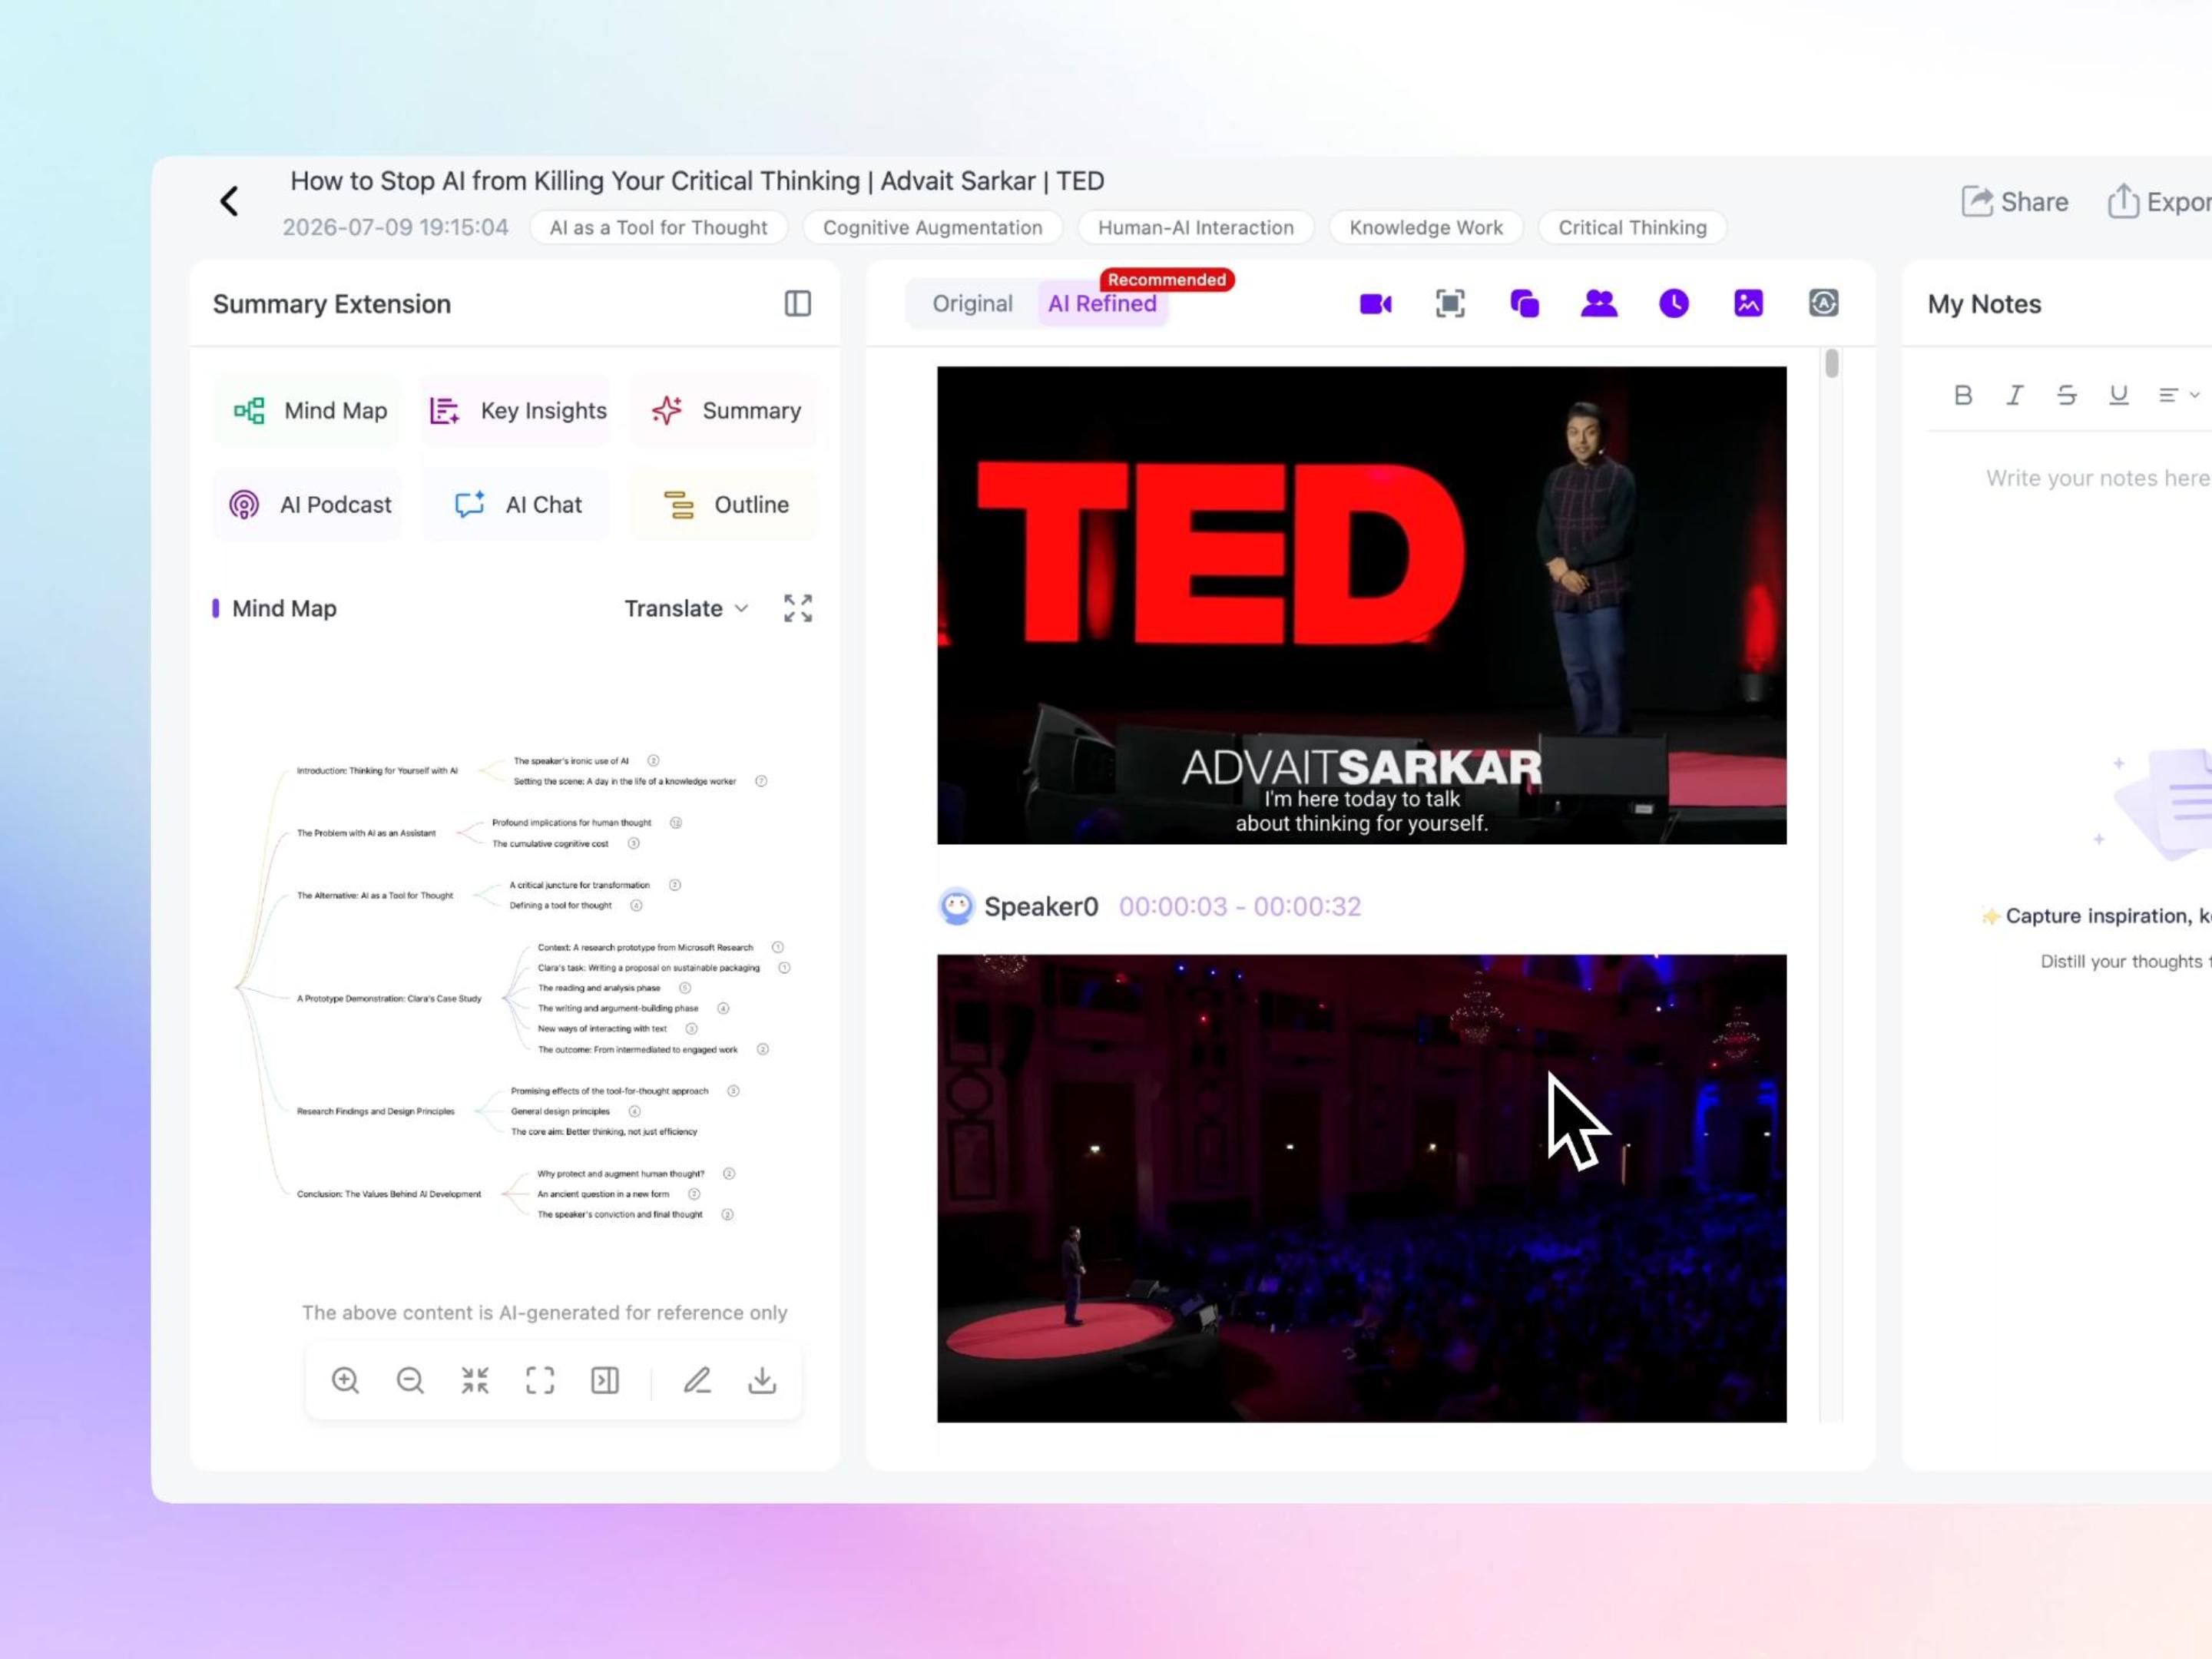Switch to the Original transcript tab

[972, 303]
